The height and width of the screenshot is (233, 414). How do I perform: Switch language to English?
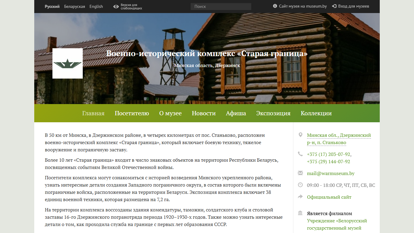pyautogui.click(x=96, y=6)
